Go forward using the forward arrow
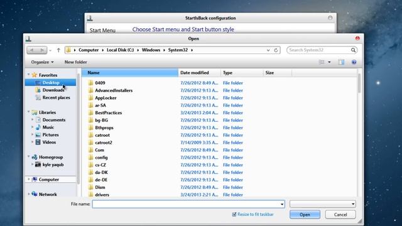The width and height of the screenshot is (402, 226). click(42, 50)
